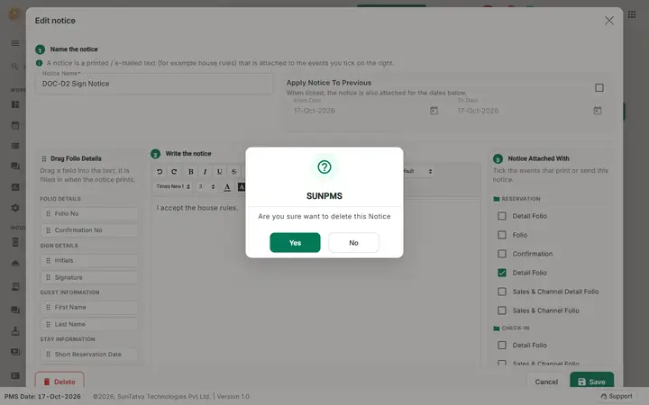Viewport: 649px width, 405px height.
Task: Pick the text color A swatch
Action: pyautogui.click(x=227, y=187)
